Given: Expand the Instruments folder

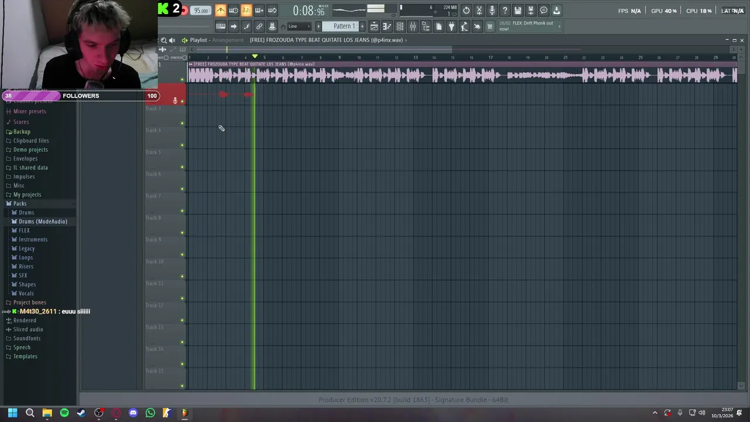Looking at the screenshot, I should [33, 239].
